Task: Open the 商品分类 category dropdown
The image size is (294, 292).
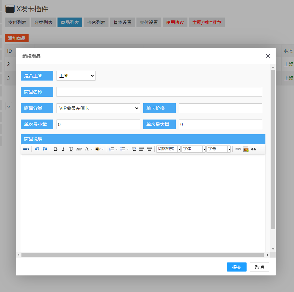Action: (x=98, y=108)
